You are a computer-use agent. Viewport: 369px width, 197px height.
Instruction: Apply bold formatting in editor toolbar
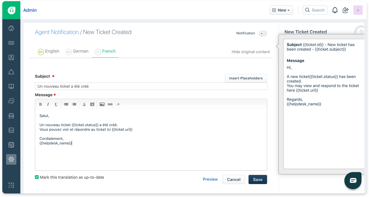tap(41, 104)
